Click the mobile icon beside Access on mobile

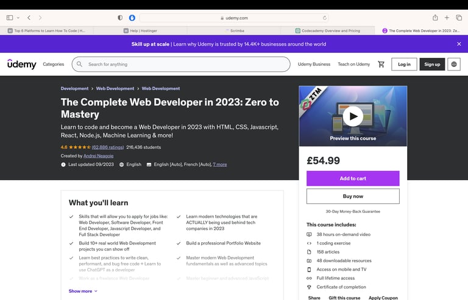click(309, 270)
